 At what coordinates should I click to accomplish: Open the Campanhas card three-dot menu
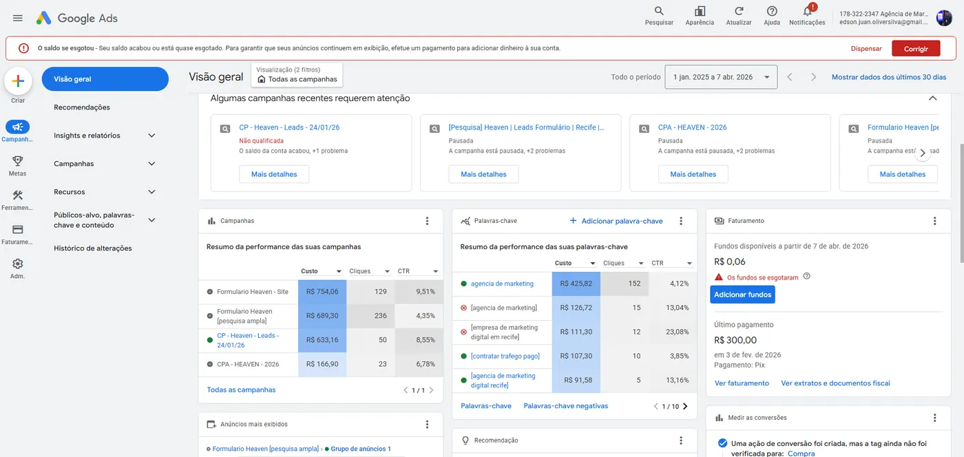tap(427, 221)
